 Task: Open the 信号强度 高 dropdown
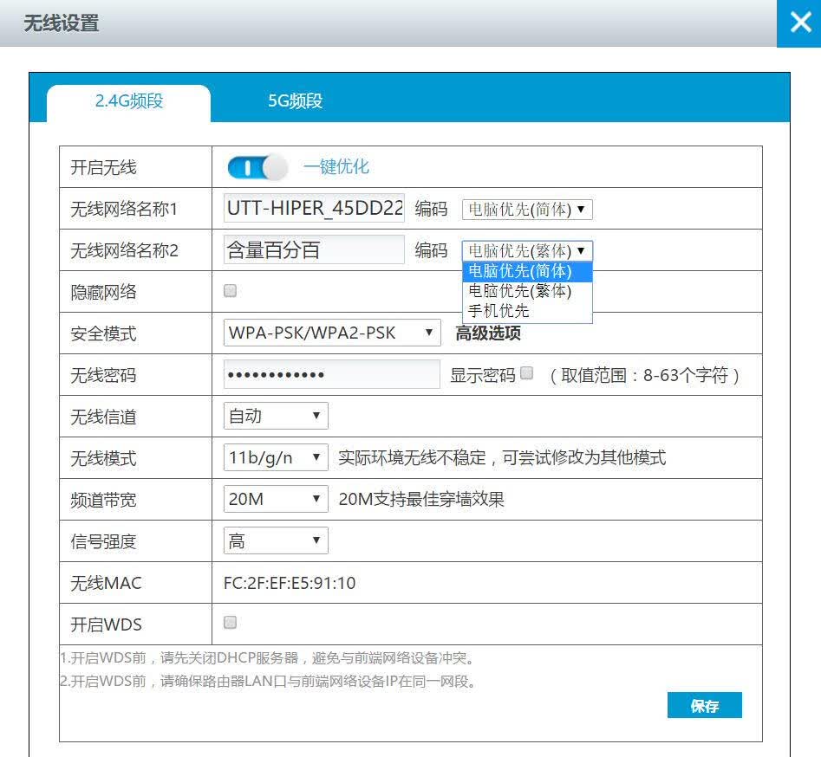276,540
